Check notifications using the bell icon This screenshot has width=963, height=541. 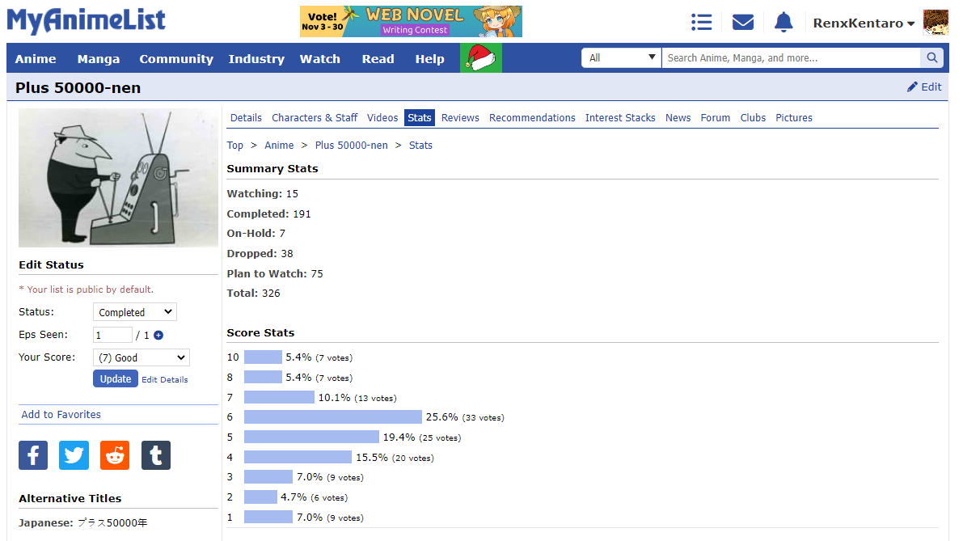point(783,23)
